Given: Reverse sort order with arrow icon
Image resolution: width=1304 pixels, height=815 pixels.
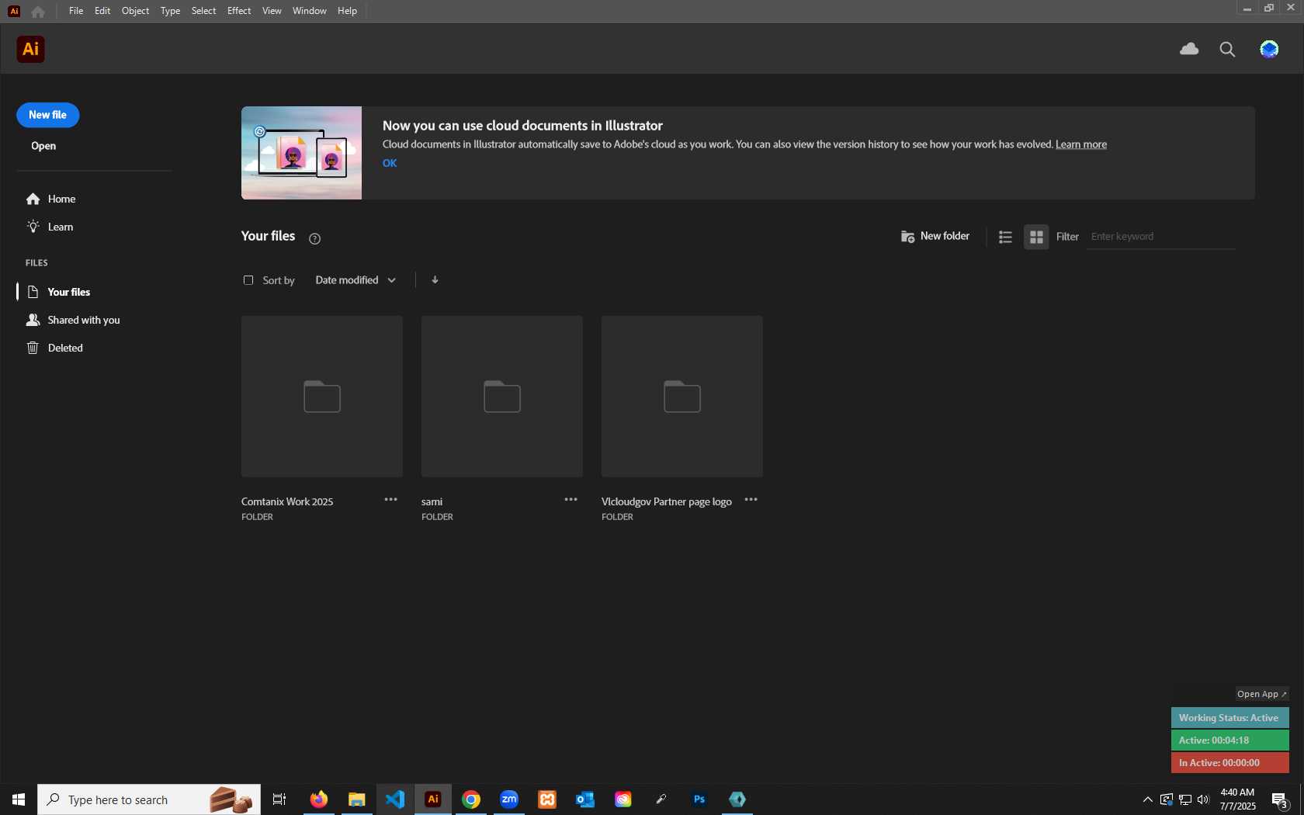Looking at the screenshot, I should coord(435,279).
